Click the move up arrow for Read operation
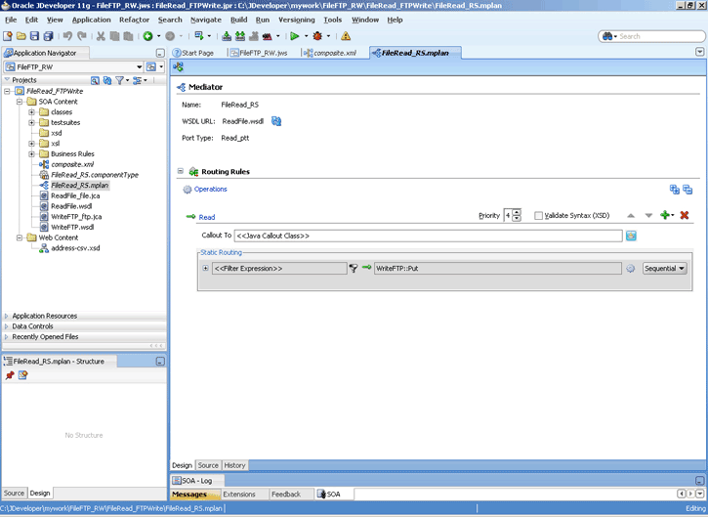 pos(631,216)
